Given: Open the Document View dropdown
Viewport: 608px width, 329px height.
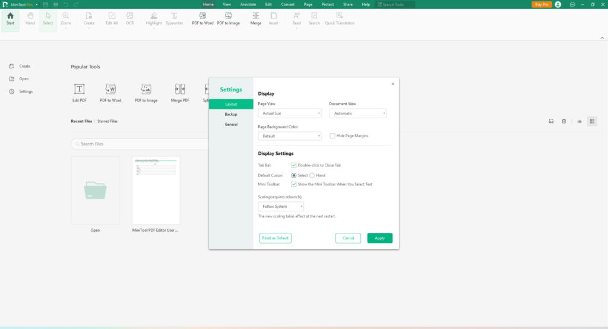Looking at the screenshot, I should (358, 113).
